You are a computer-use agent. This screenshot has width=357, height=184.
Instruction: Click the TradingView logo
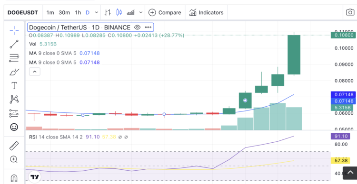35,177
